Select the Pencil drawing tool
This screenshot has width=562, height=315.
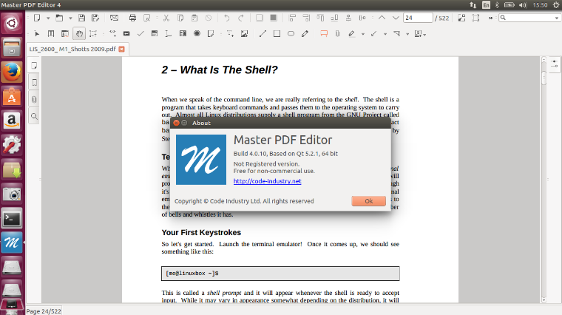(305, 34)
